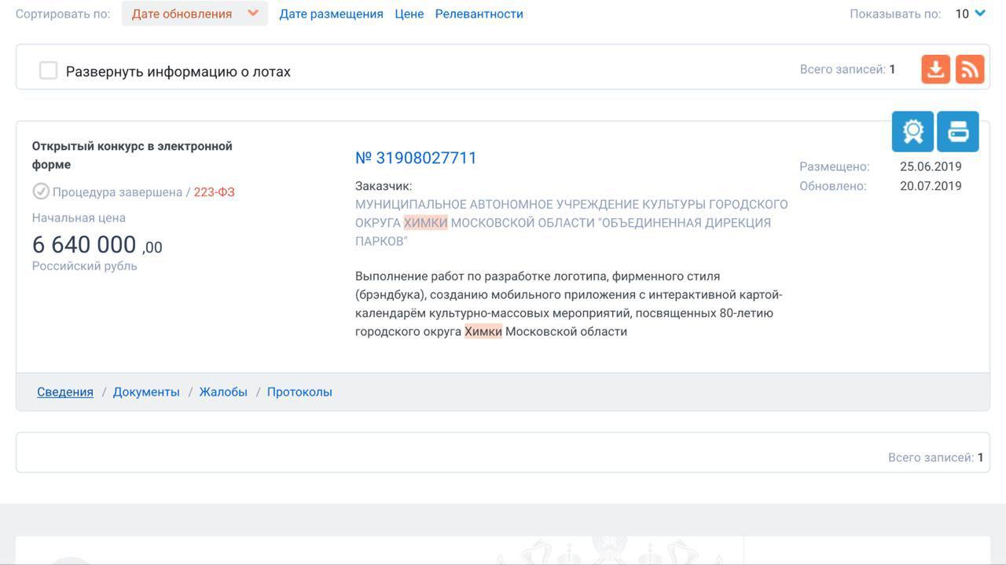Open tender № 31908027711

(416, 158)
